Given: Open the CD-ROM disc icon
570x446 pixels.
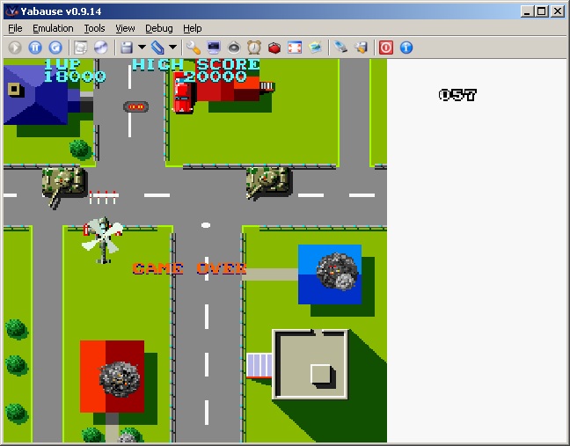Looking at the screenshot, I should pyautogui.click(x=101, y=48).
